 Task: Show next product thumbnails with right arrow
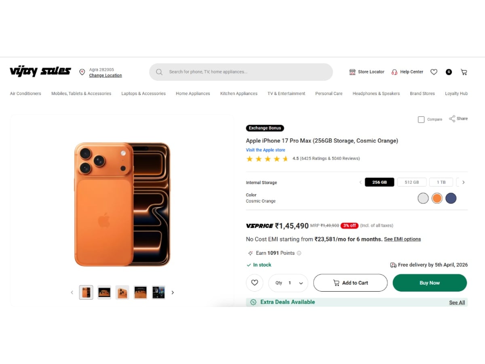point(173,292)
